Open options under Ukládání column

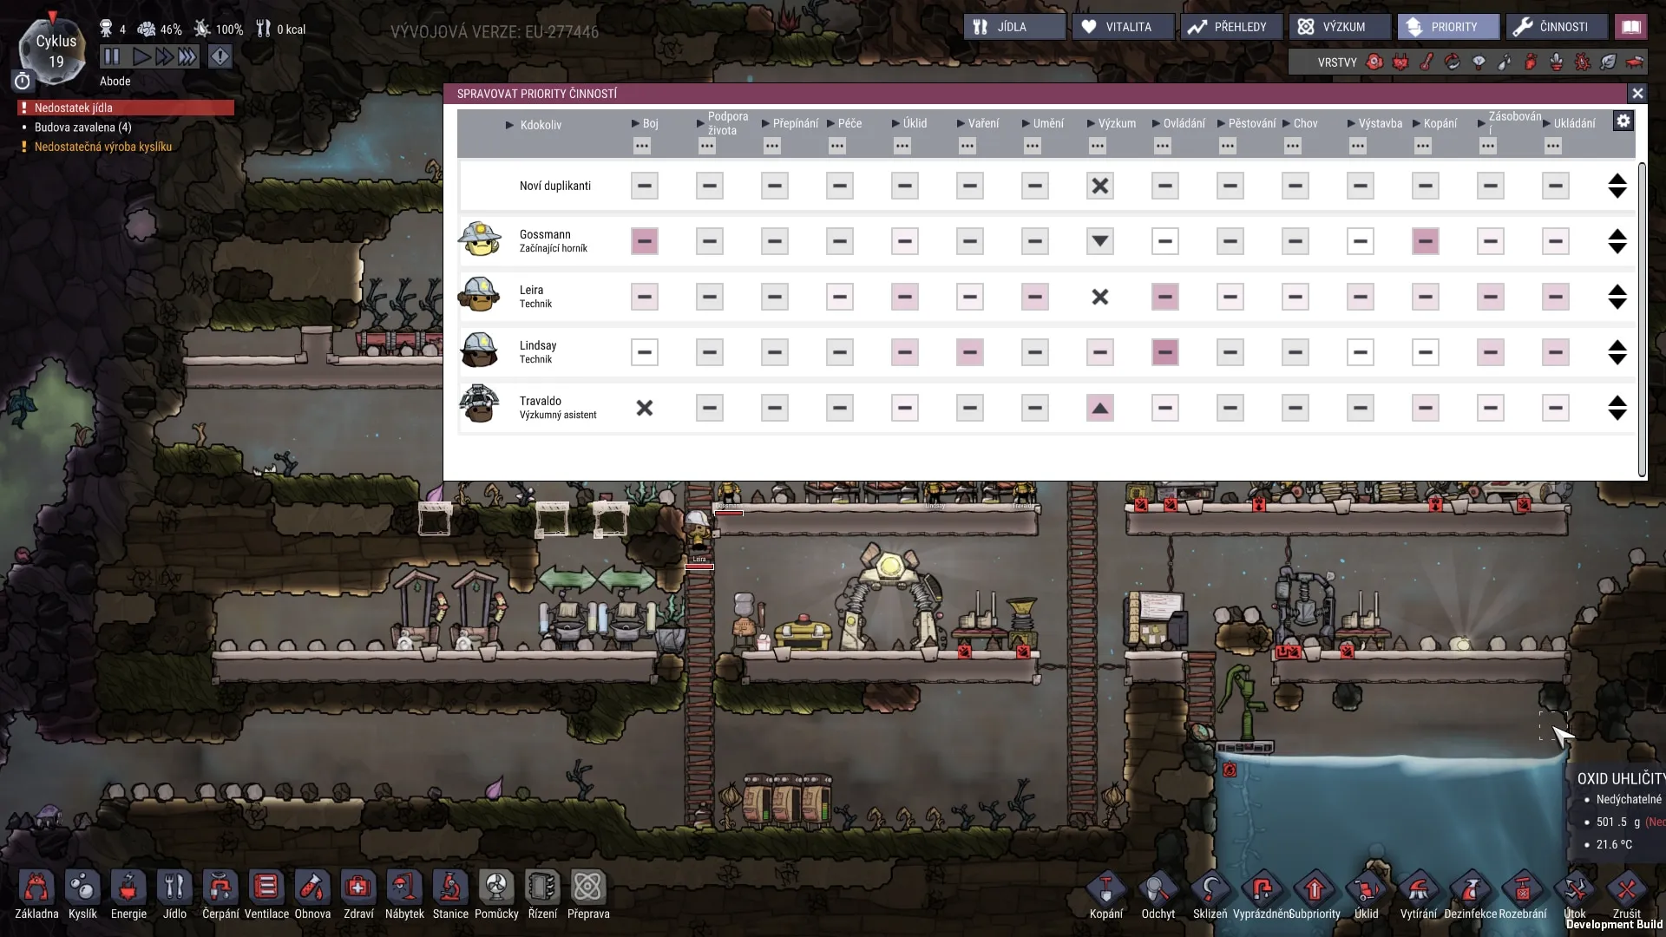(1553, 146)
